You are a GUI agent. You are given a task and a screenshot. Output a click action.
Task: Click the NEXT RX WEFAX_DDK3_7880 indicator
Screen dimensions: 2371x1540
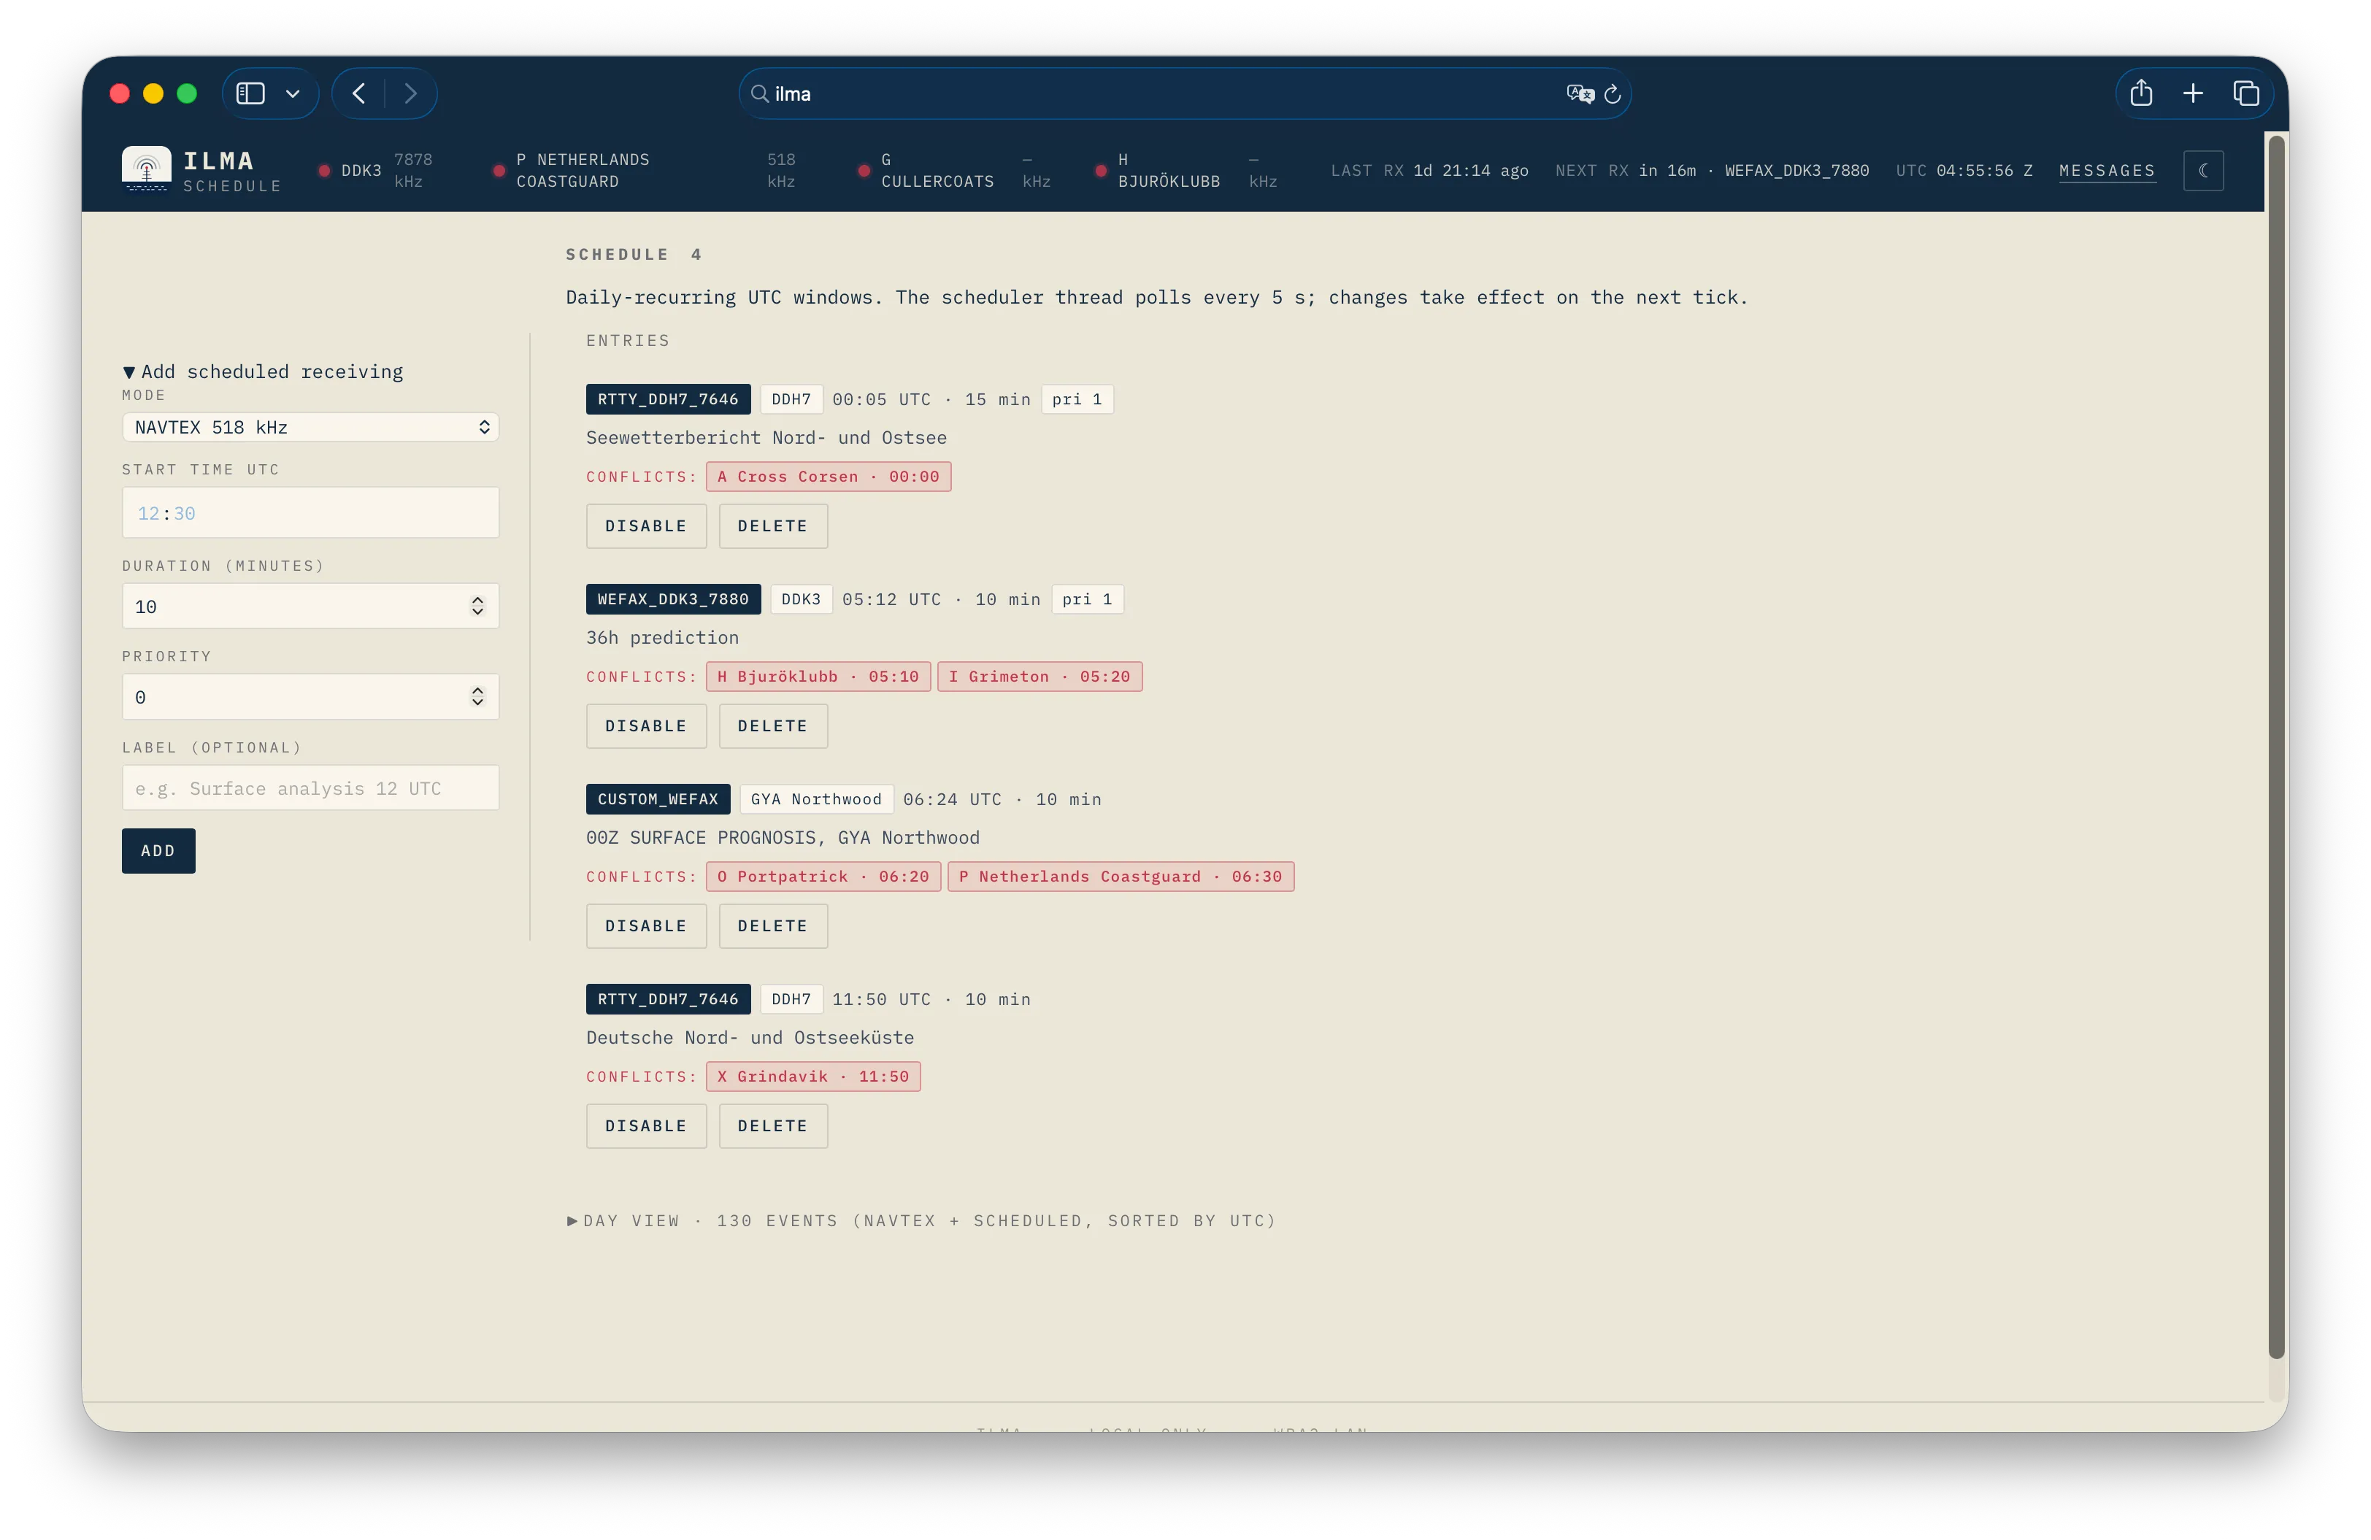pyautogui.click(x=1712, y=170)
